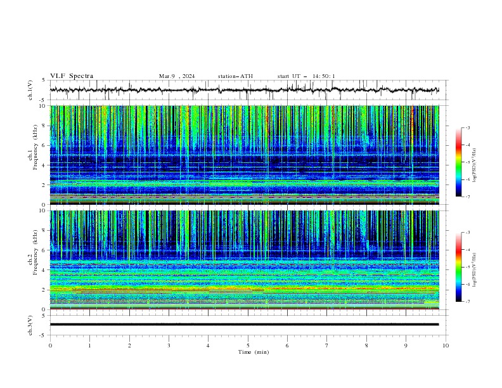Click the ch.1 log(PSD) color bar title
This screenshot has height=388, width=502.
tap(475, 165)
